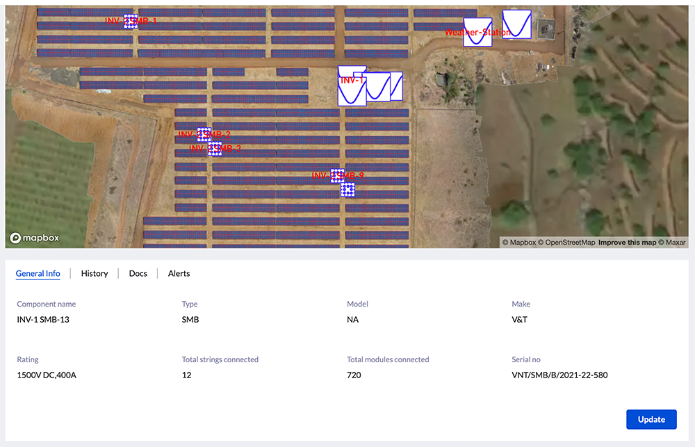Click component name value INV-1 SMB-13

coord(43,320)
